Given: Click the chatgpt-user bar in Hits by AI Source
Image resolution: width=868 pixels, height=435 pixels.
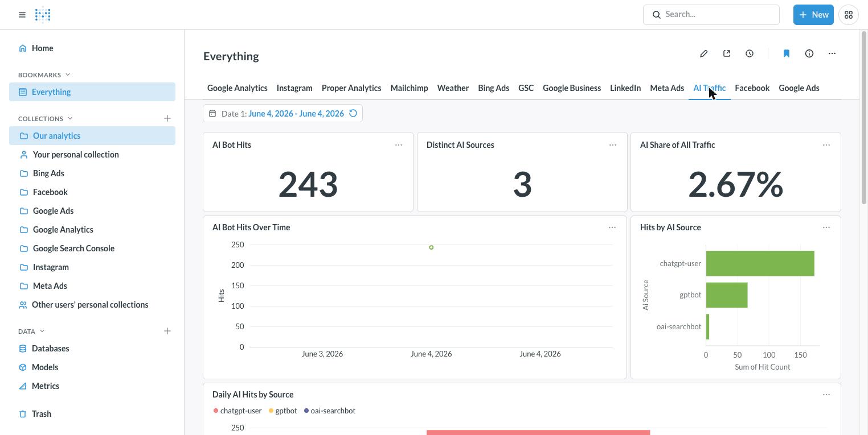Looking at the screenshot, I should [760, 263].
